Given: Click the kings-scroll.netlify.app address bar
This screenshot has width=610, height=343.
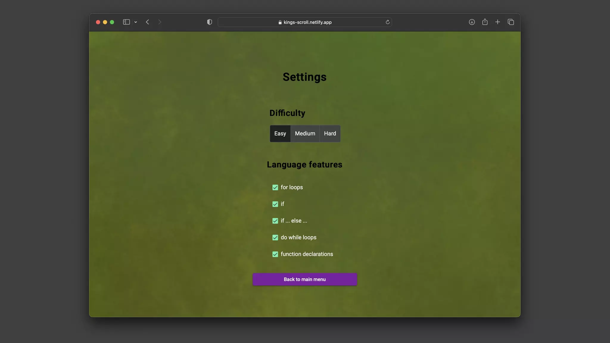Looking at the screenshot, I should 304,22.
